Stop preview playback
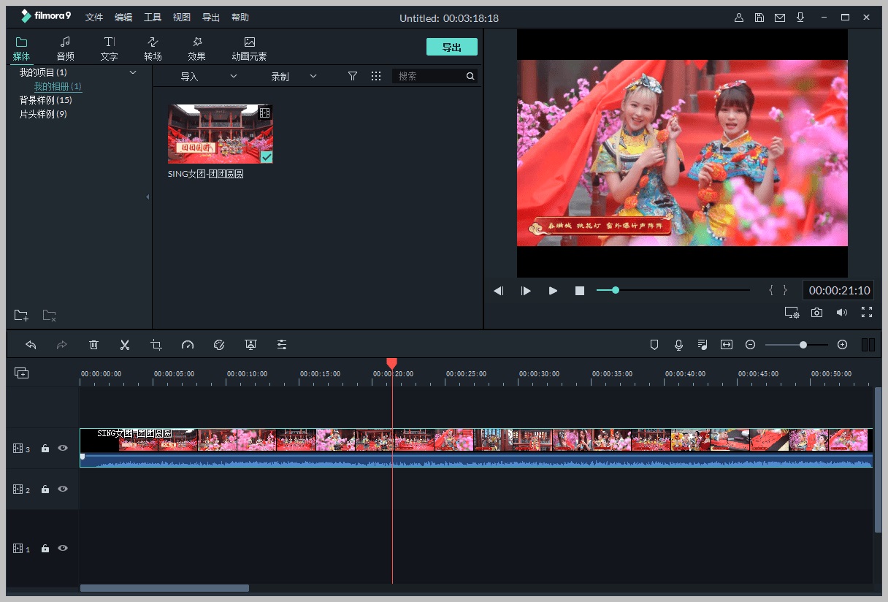This screenshot has height=602, width=888. coord(580,291)
